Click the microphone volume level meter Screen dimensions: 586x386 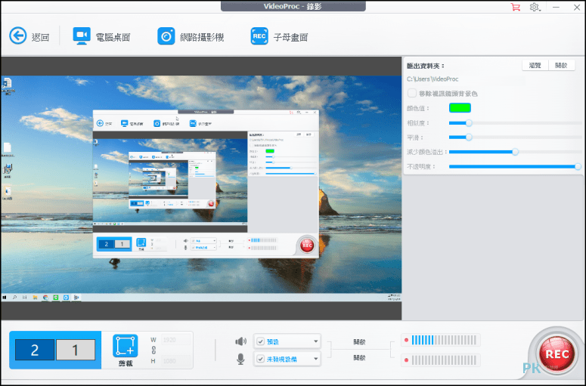point(441,360)
